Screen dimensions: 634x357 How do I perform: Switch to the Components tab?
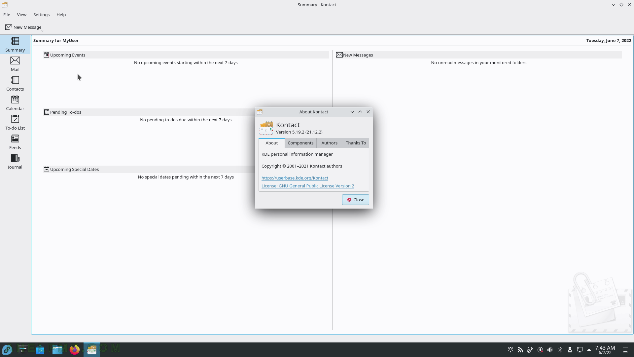click(300, 143)
